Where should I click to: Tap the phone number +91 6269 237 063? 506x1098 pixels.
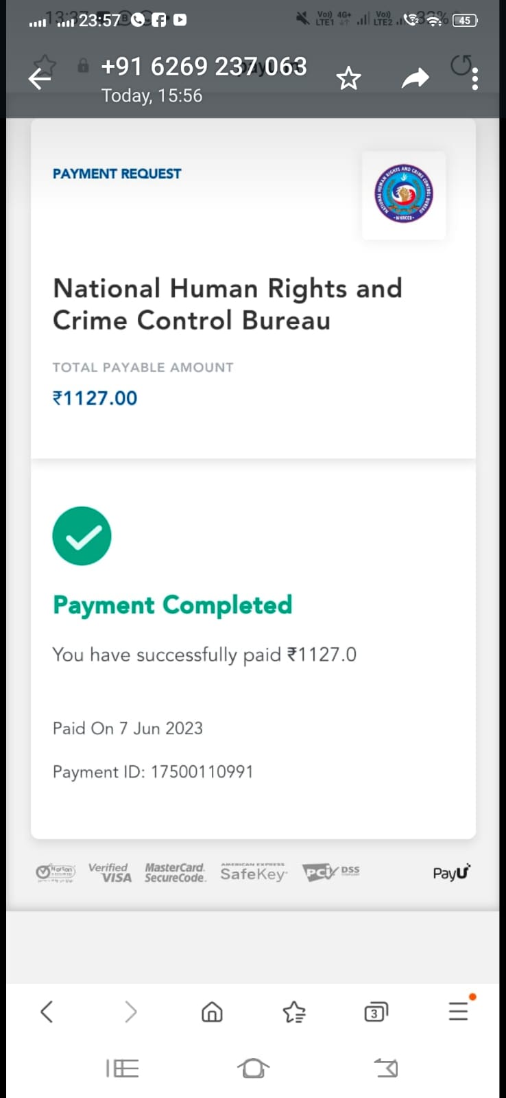click(204, 67)
